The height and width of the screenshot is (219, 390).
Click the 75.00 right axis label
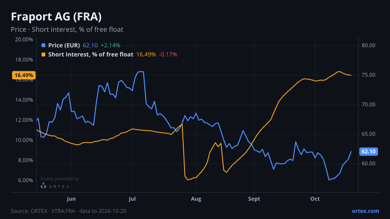click(369, 75)
